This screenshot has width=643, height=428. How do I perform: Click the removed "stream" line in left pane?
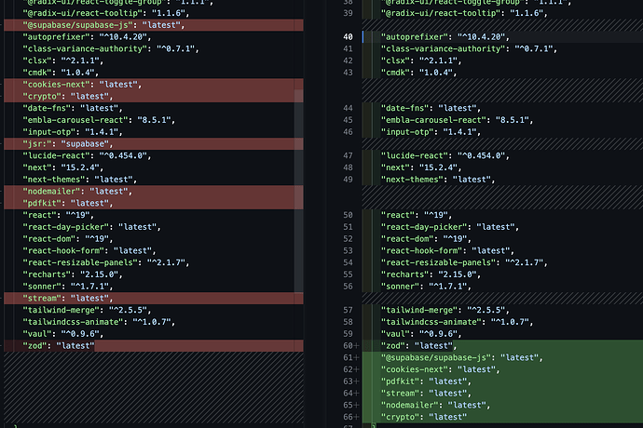pos(154,298)
